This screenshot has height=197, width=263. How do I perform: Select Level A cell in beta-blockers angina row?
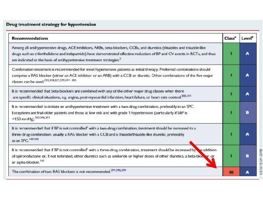[248, 94]
